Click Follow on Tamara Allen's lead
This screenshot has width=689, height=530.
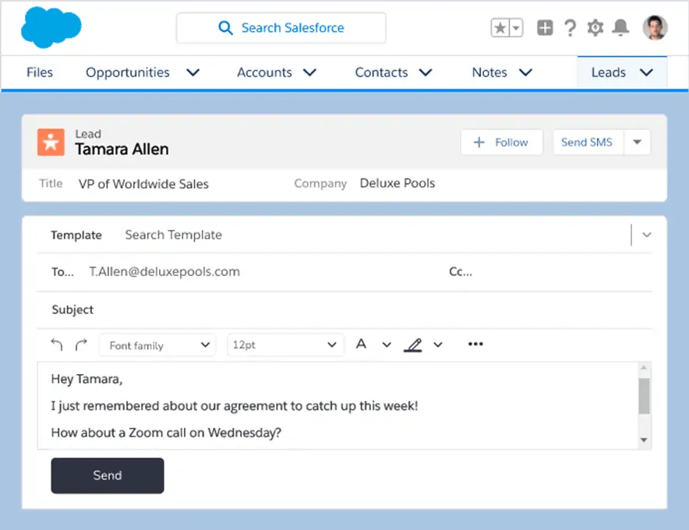[x=501, y=142]
